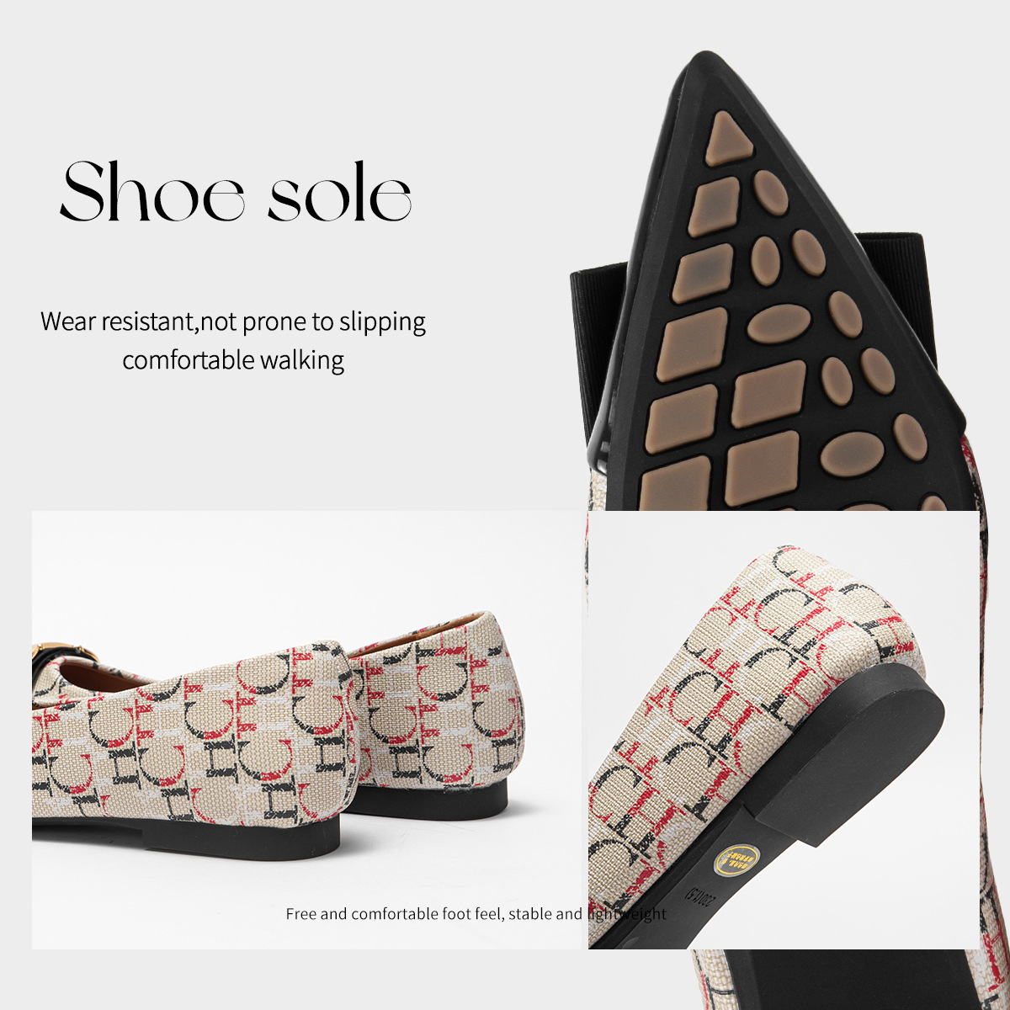Image resolution: width=1010 pixels, height=1010 pixels.
Task: Click the 'Shoe sole' heading text
Action: pos(236,190)
